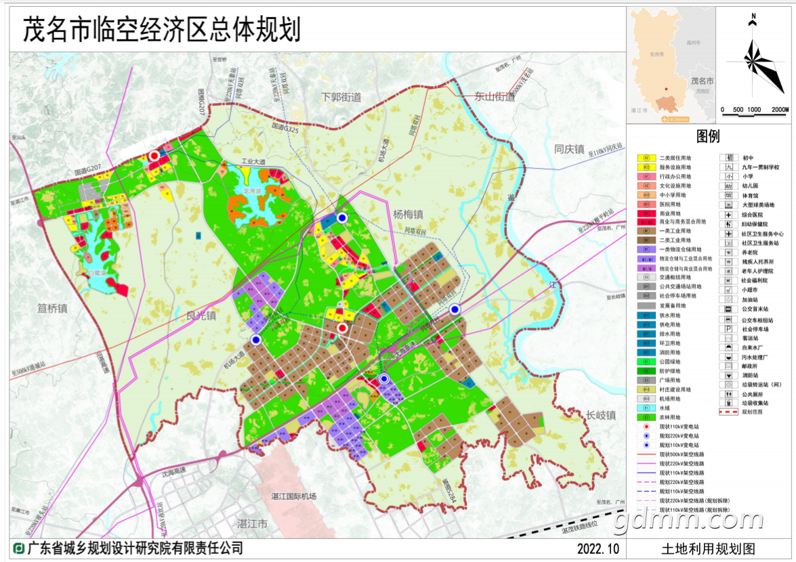Click the 湛江国际机场 label on map

click(293, 496)
